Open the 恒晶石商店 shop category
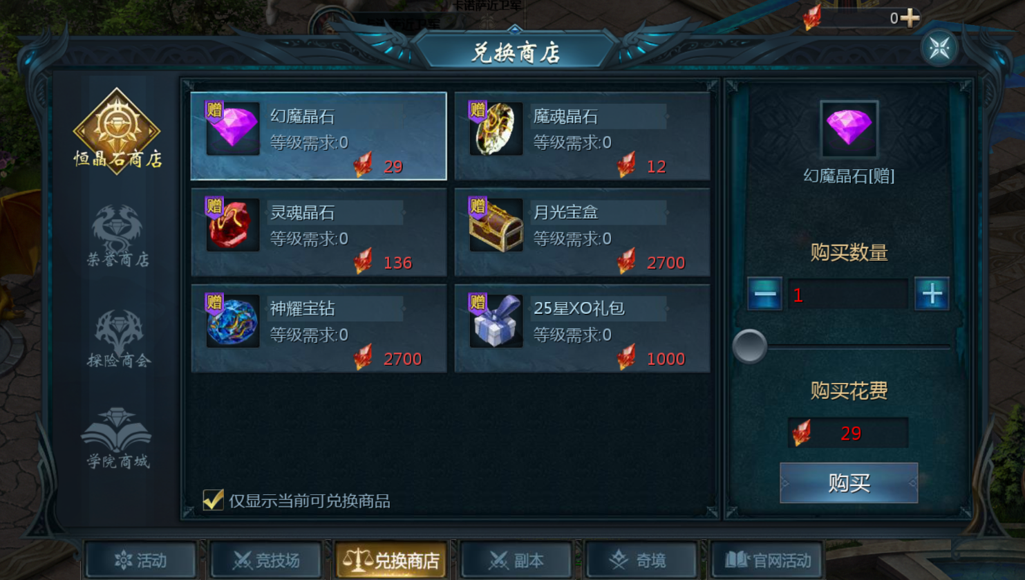The height and width of the screenshot is (580, 1025). click(117, 130)
